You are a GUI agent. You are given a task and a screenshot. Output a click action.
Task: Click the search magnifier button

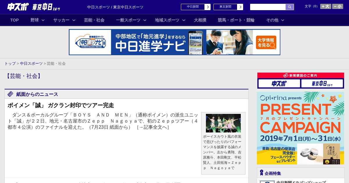(290, 7)
